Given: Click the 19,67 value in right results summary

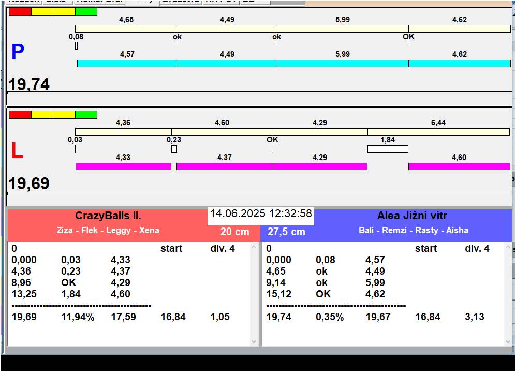Looking at the screenshot, I should click(x=378, y=317).
